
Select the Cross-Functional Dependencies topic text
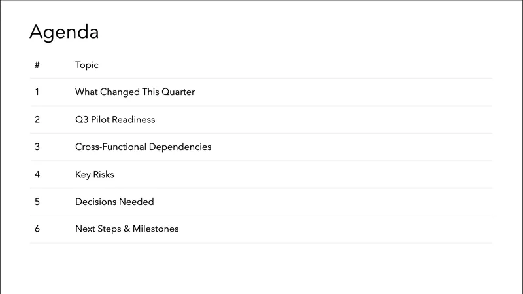click(x=143, y=147)
